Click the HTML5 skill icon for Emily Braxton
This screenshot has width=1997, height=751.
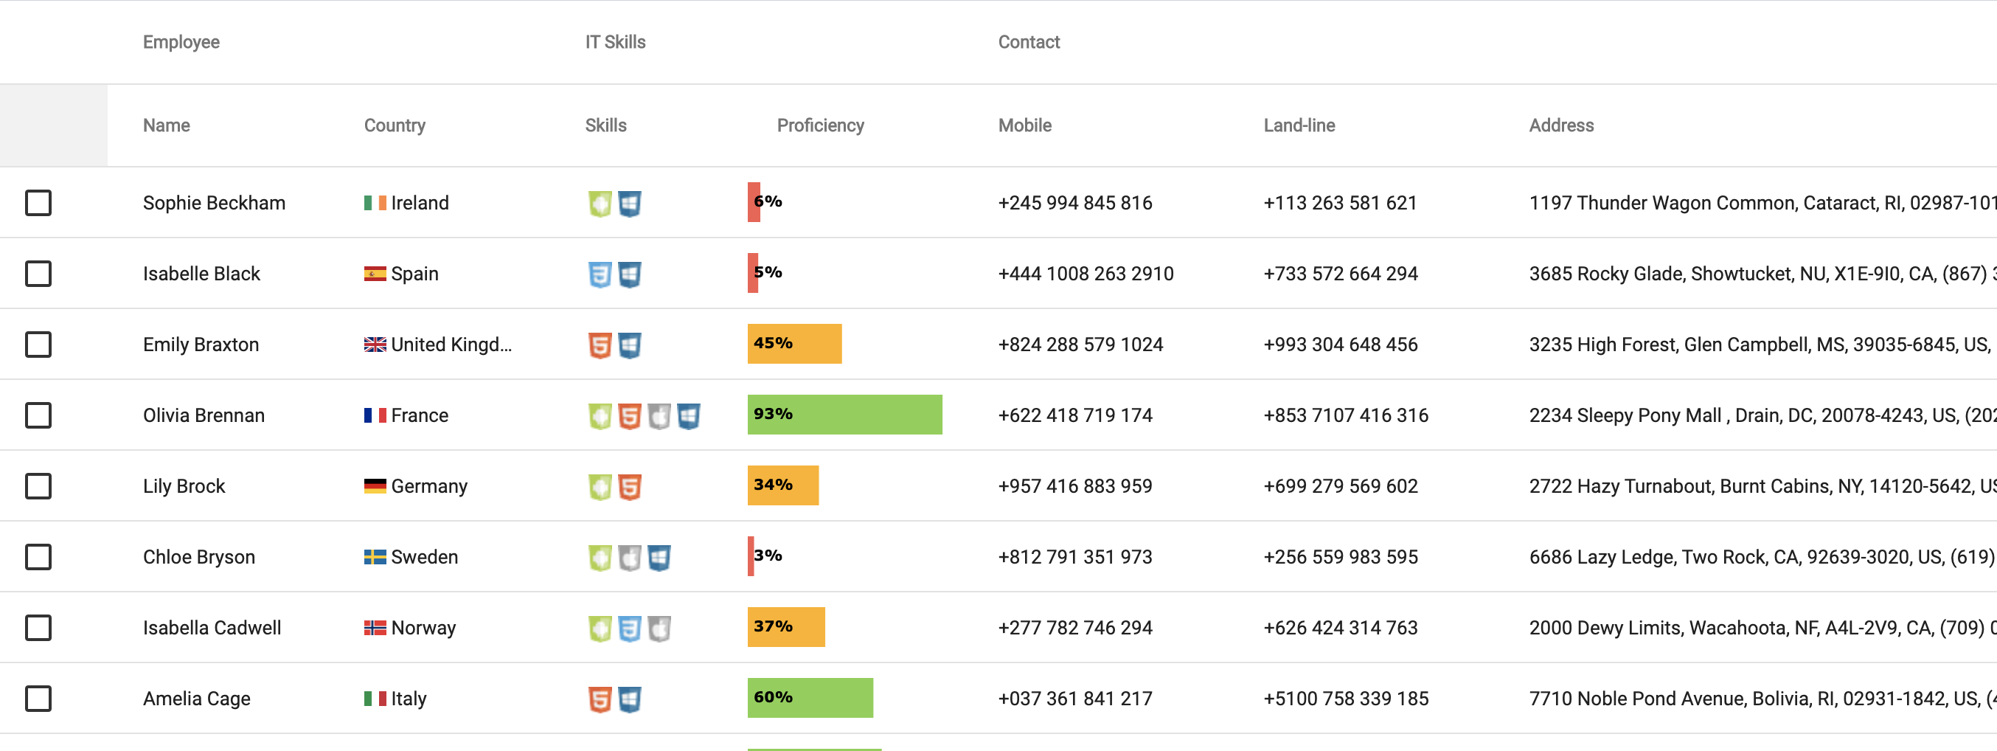coord(600,345)
